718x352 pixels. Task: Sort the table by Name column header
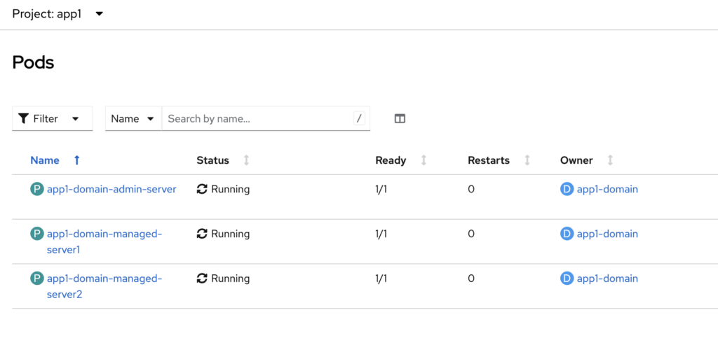click(45, 160)
